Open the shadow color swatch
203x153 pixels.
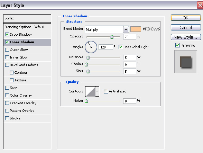(x=136, y=29)
